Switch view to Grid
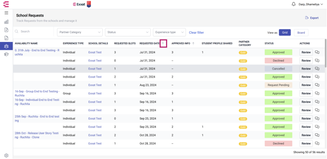The width and height of the screenshot is (327, 159). pyautogui.click(x=285, y=32)
